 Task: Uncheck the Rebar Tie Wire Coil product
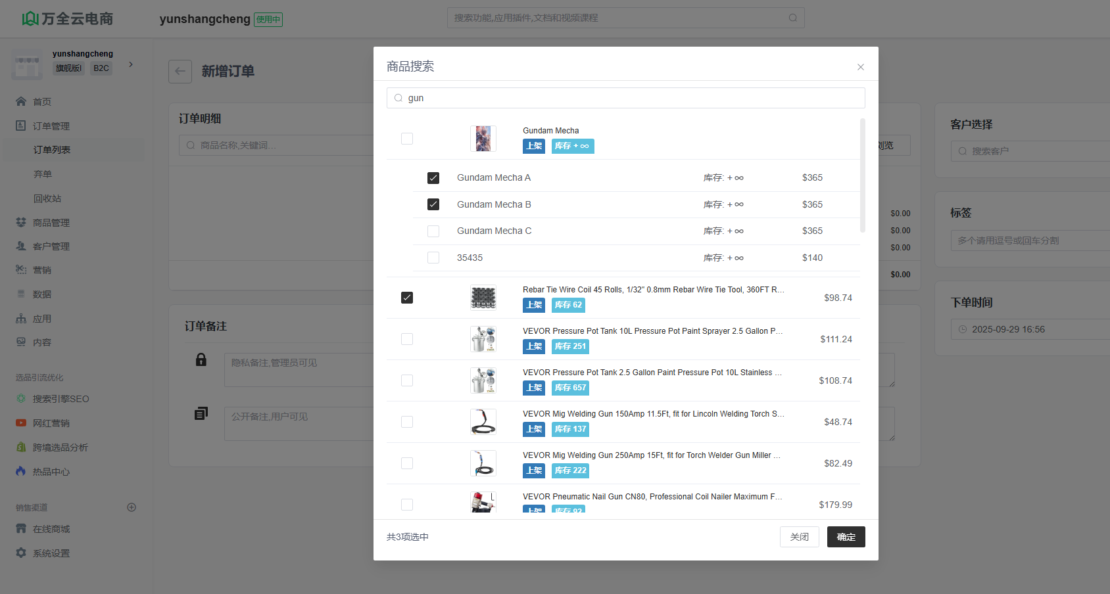pos(407,298)
